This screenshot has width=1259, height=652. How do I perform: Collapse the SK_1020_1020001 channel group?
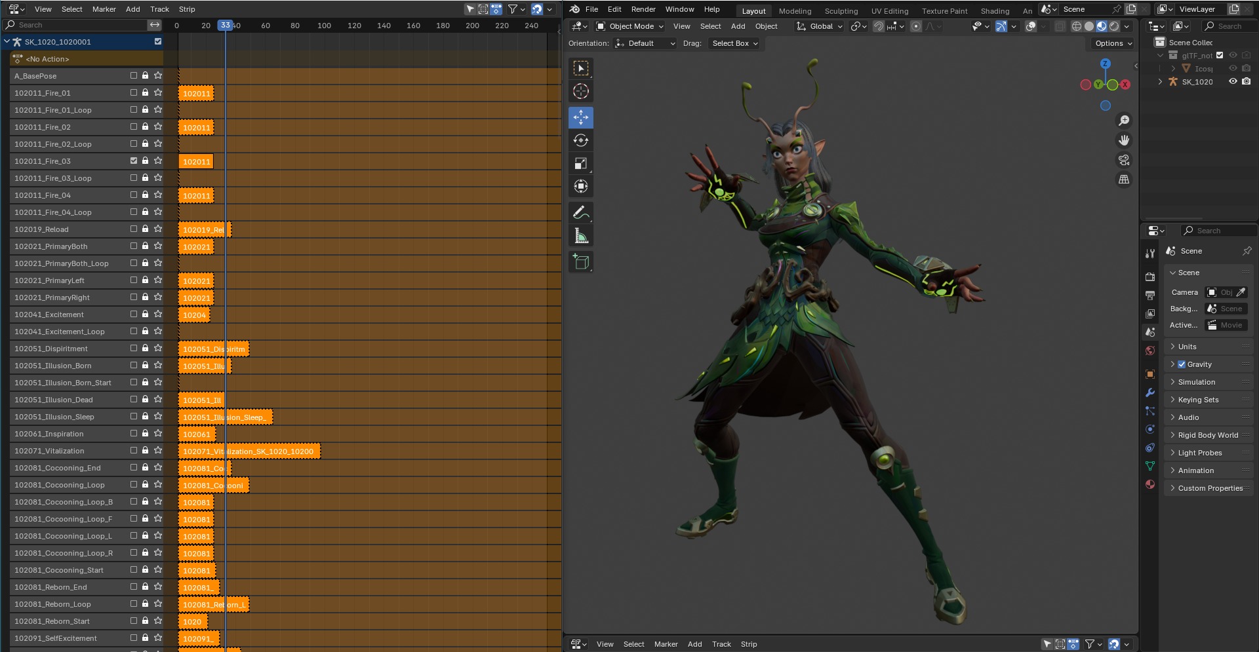pyautogui.click(x=7, y=41)
